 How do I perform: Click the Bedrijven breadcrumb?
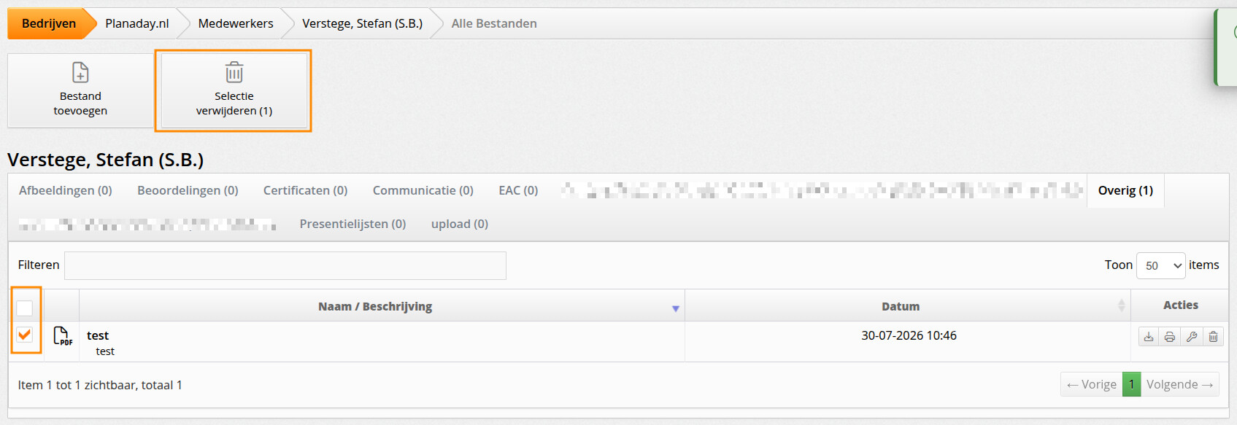coord(49,23)
